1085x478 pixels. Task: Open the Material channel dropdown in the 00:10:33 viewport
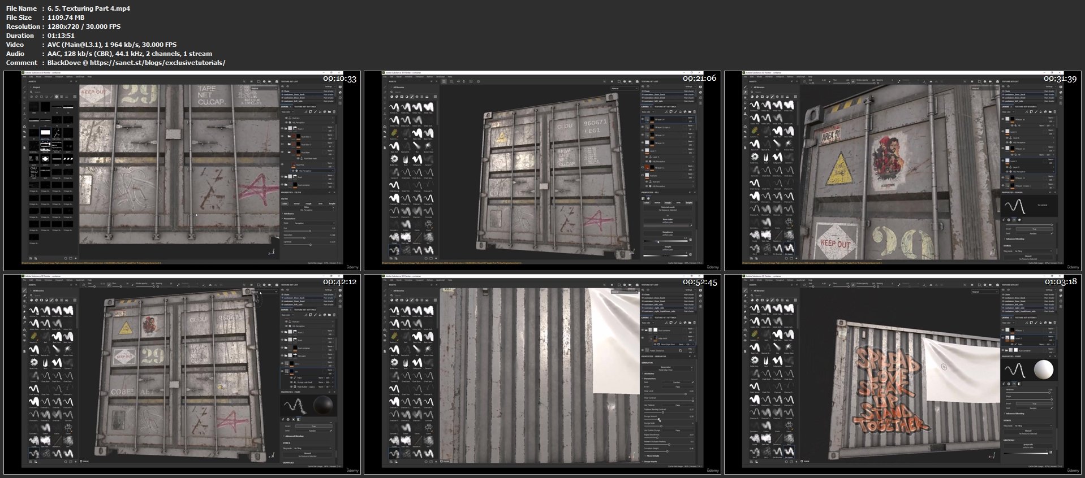pyautogui.click(x=264, y=88)
